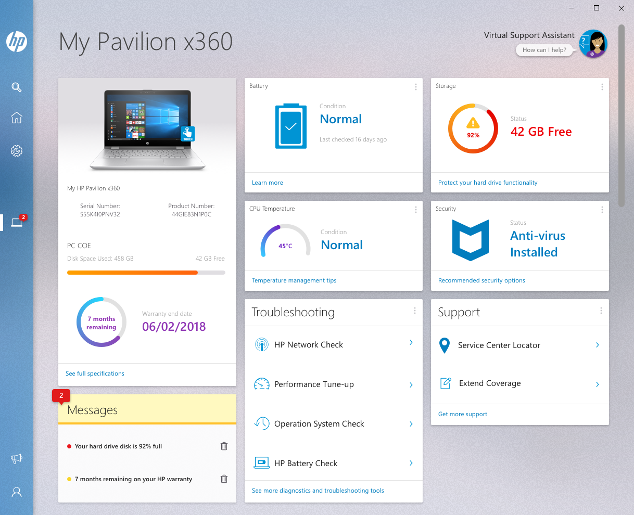Click Recommended security options link
This screenshot has width=634, height=515.
pos(481,280)
